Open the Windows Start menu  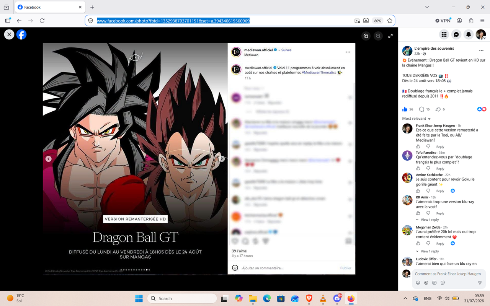[139, 298]
